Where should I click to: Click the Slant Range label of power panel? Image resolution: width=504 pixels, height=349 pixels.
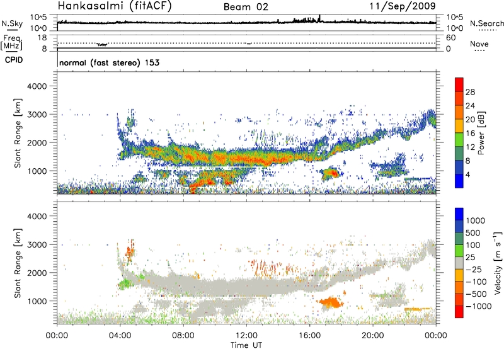point(18,133)
